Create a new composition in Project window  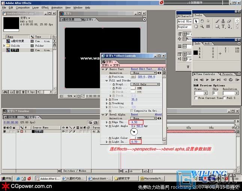point(17,92)
